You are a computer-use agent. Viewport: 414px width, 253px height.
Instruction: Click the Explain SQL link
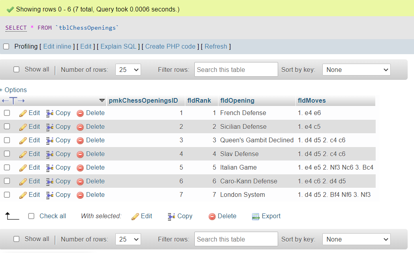[118, 47]
